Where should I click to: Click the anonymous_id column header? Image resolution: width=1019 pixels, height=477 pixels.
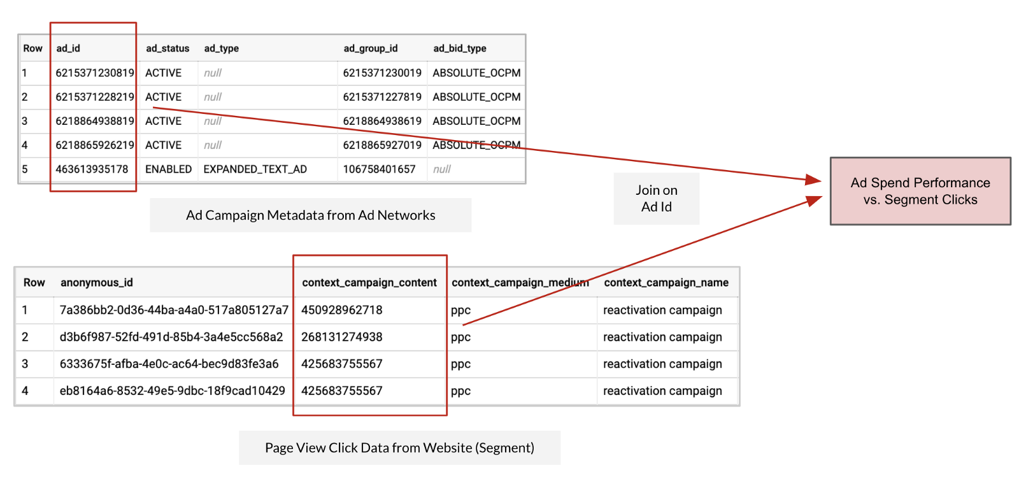click(97, 283)
